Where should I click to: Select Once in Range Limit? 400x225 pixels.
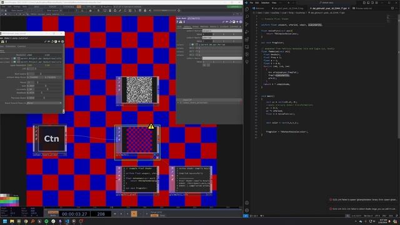pos(162,216)
